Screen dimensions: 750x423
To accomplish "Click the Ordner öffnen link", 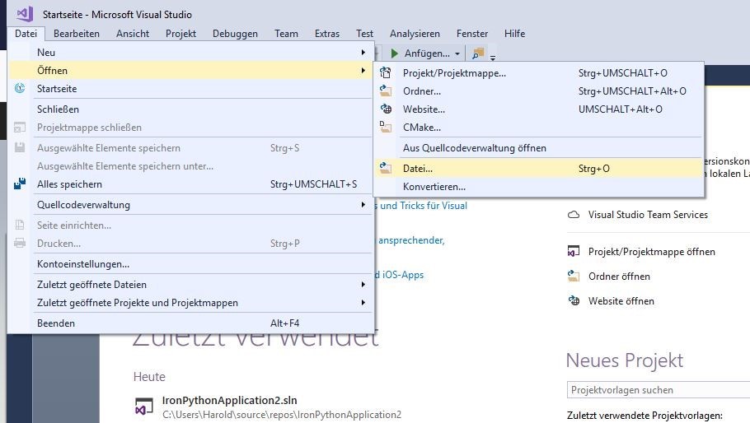I will pos(619,277).
